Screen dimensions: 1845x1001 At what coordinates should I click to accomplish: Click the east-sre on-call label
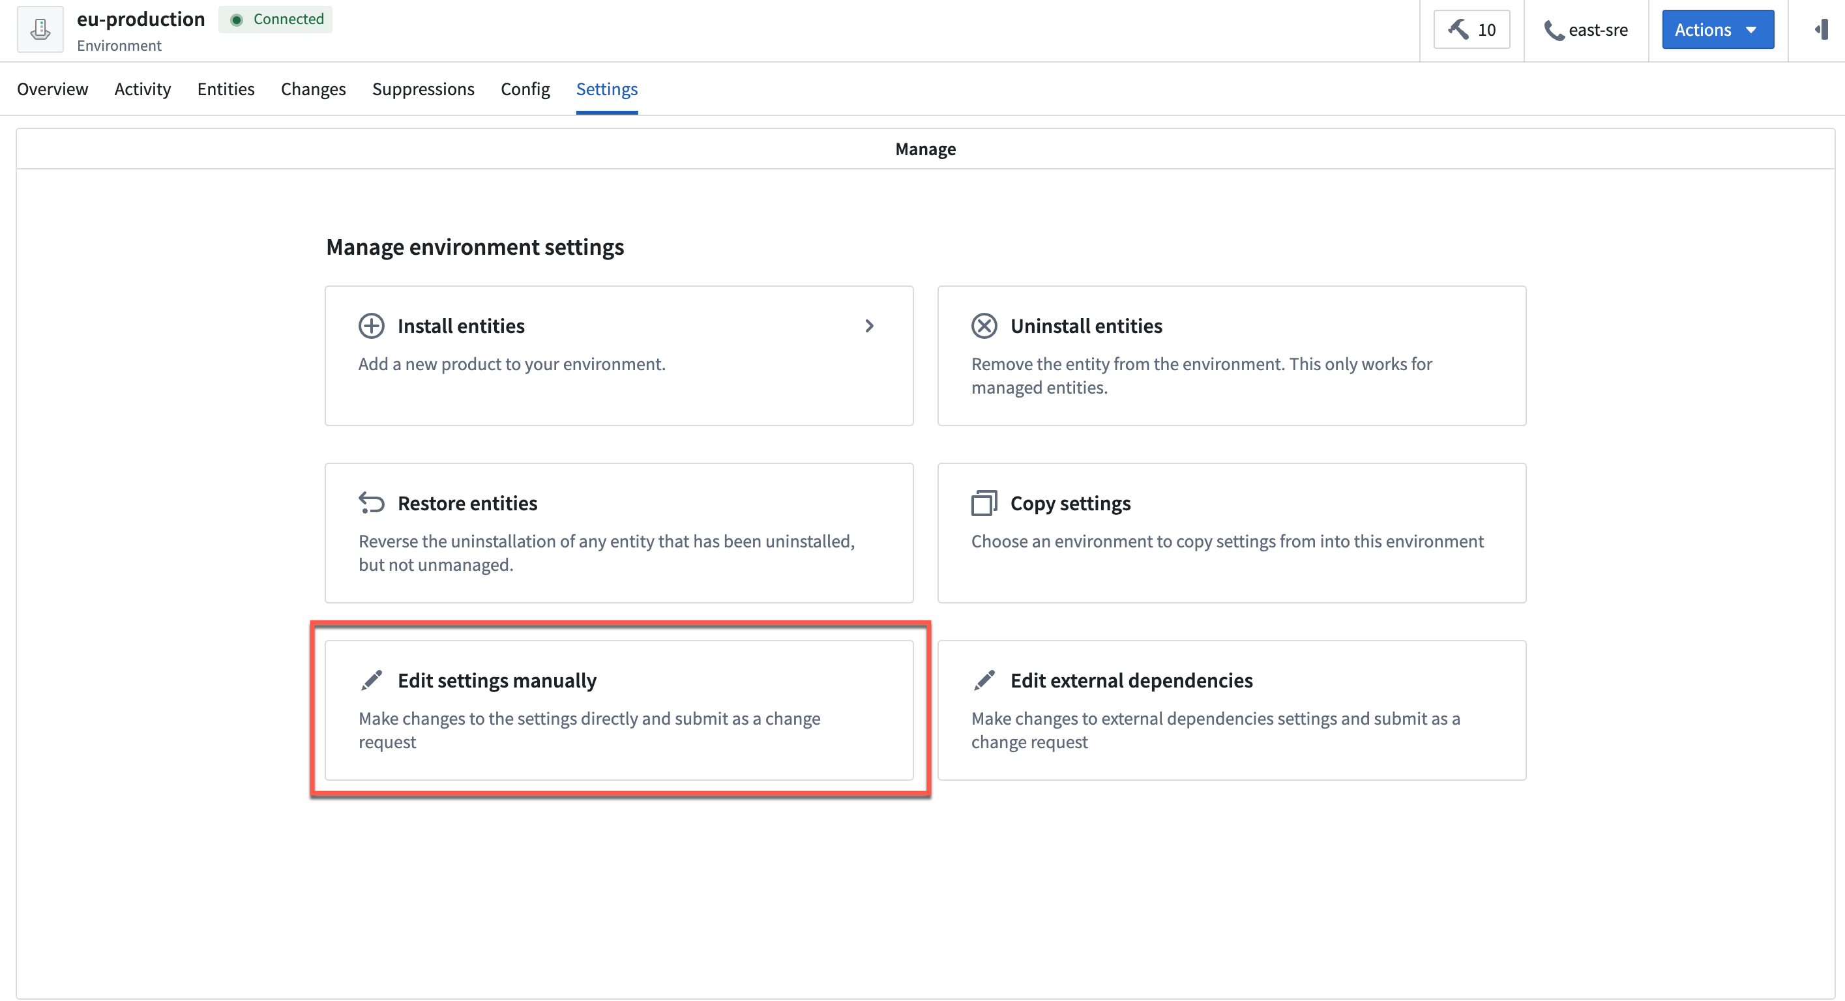1598,30
